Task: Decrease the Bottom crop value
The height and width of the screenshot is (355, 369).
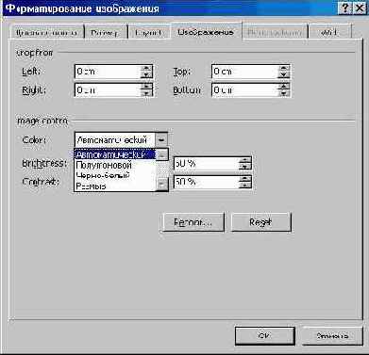Action: 284,93
